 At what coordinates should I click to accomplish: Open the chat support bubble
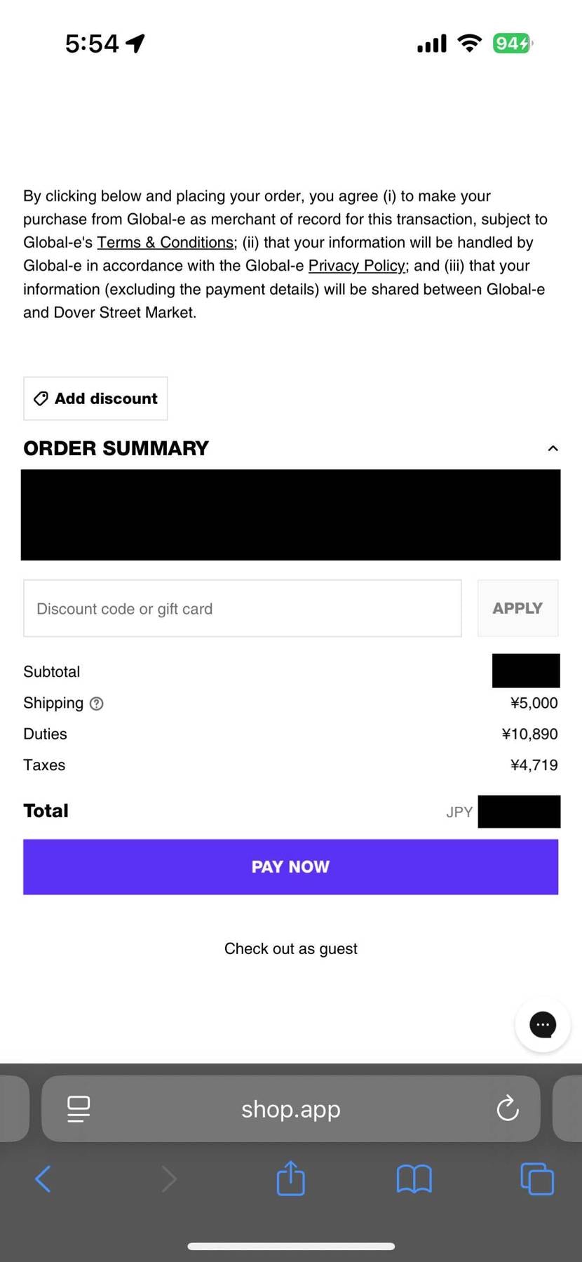coord(543,1024)
